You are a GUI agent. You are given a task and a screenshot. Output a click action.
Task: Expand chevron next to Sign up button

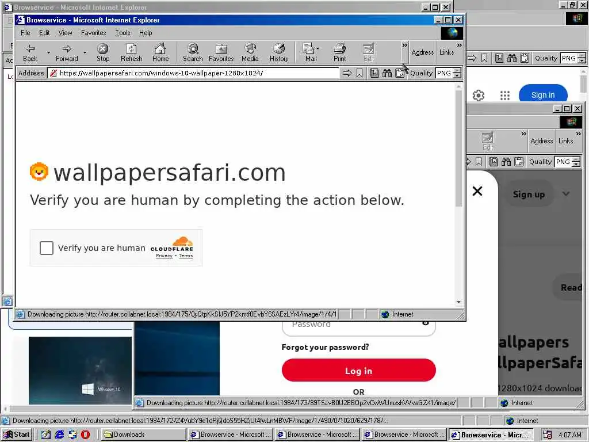click(566, 194)
